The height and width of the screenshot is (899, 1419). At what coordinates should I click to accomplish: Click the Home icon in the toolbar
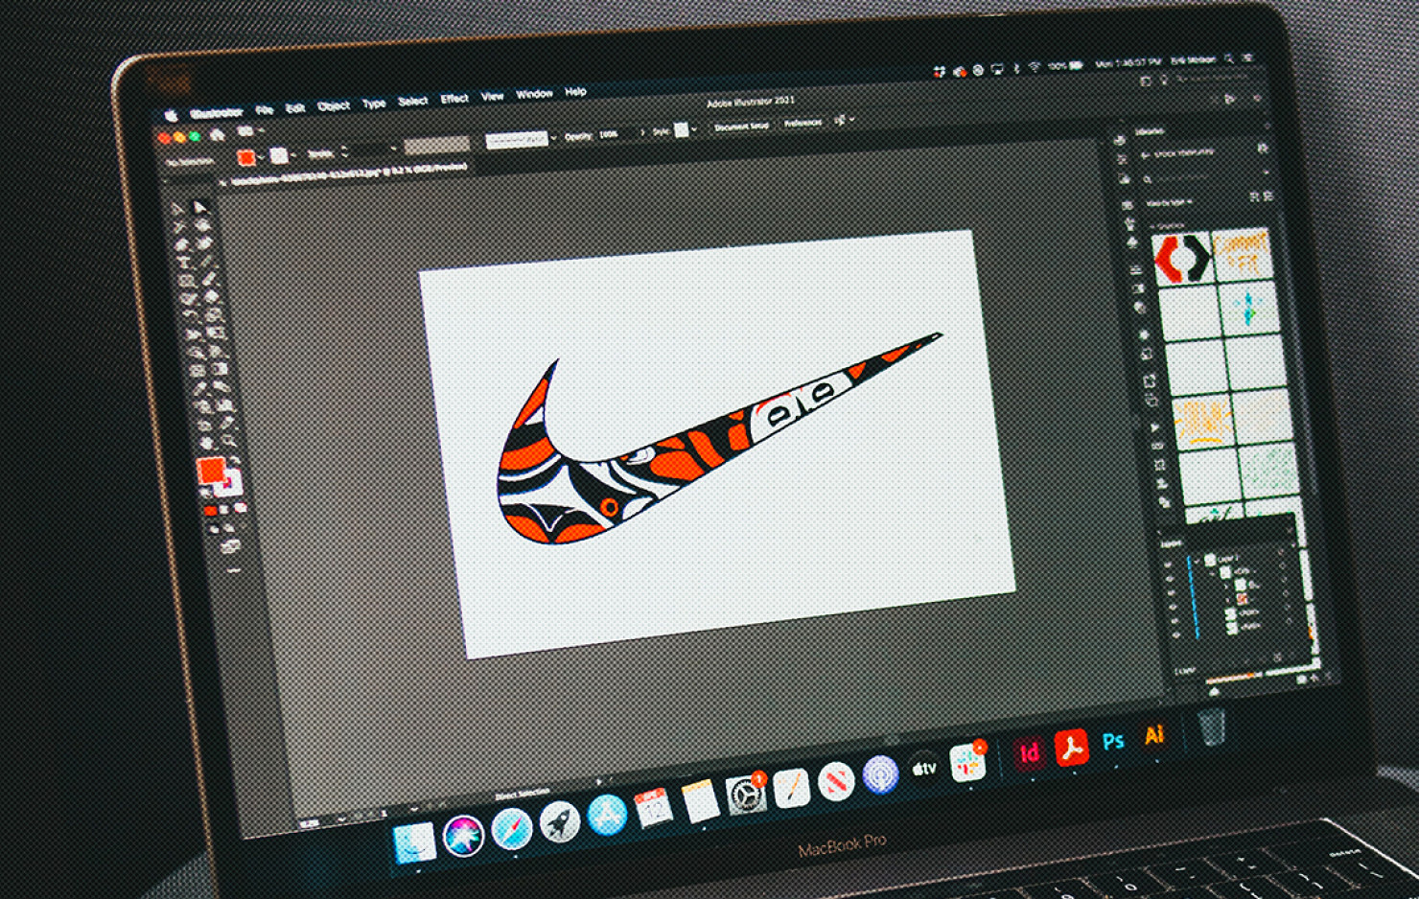(218, 134)
